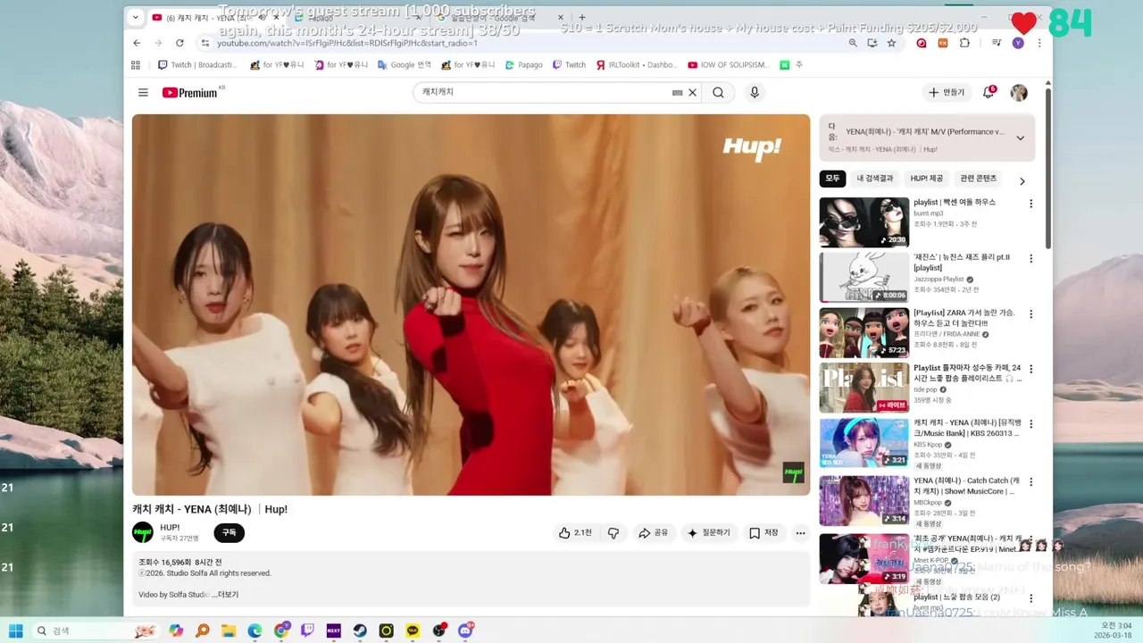Dislike the video with thumbs-down icon
This screenshot has width=1143, height=643.
pos(613,533)
